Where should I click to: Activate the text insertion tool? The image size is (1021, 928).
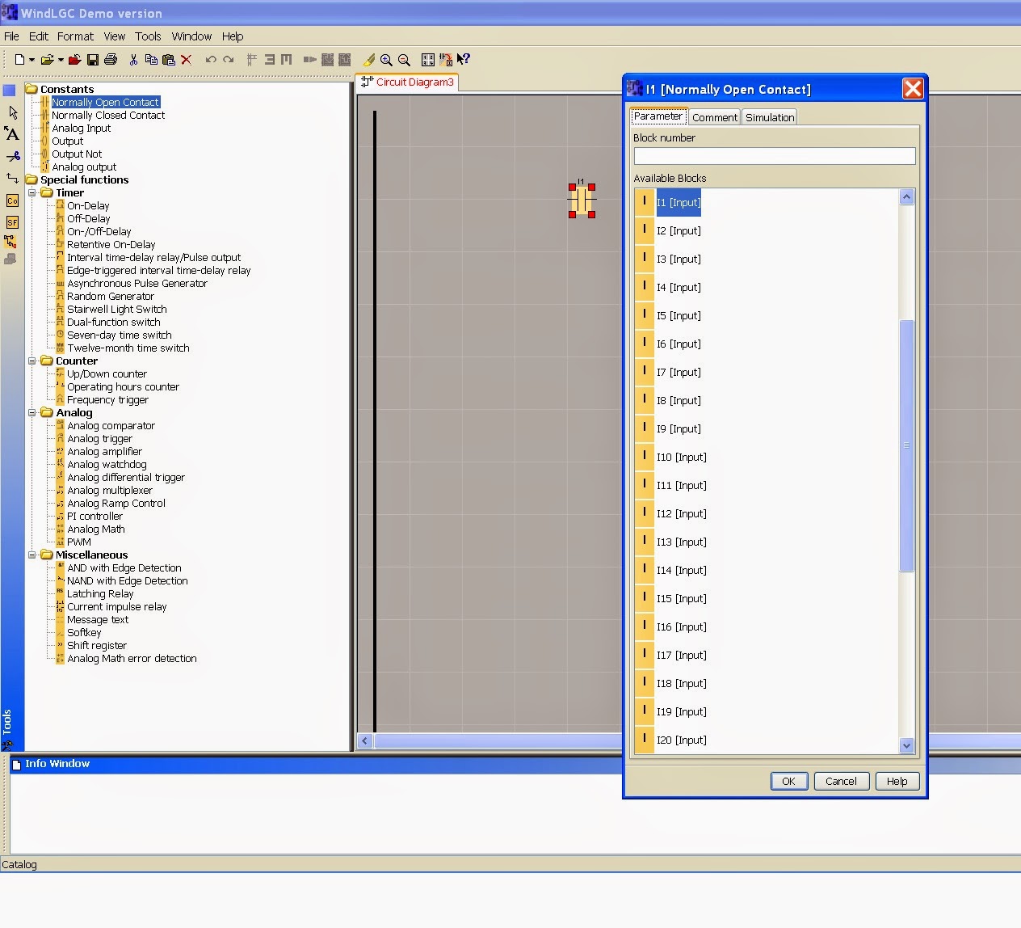(x=12, y=134)
